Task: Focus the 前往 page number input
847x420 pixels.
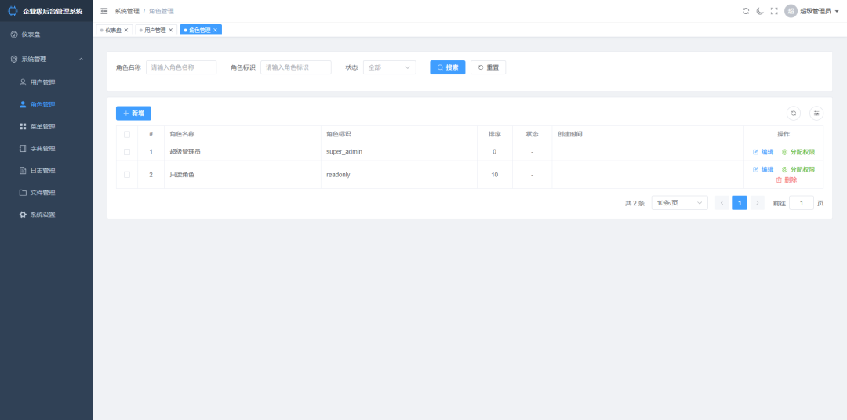Action: [x=802, y=203]
